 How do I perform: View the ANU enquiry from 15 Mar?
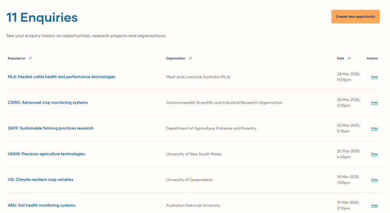pyautogui.click(x=374, y=205)
